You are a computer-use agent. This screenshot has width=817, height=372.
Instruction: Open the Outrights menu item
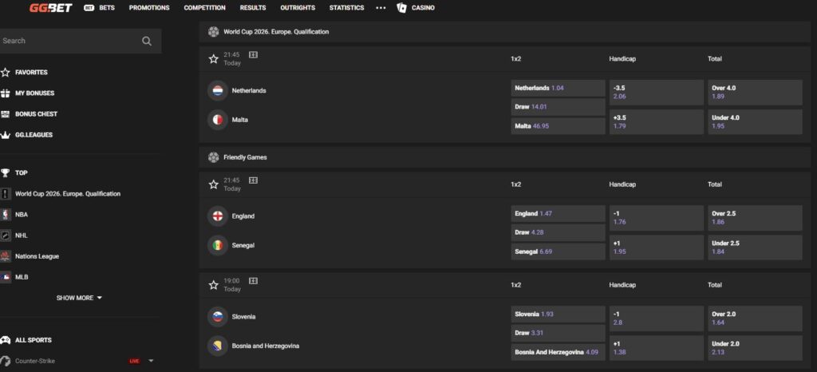(x=298, y=8)
